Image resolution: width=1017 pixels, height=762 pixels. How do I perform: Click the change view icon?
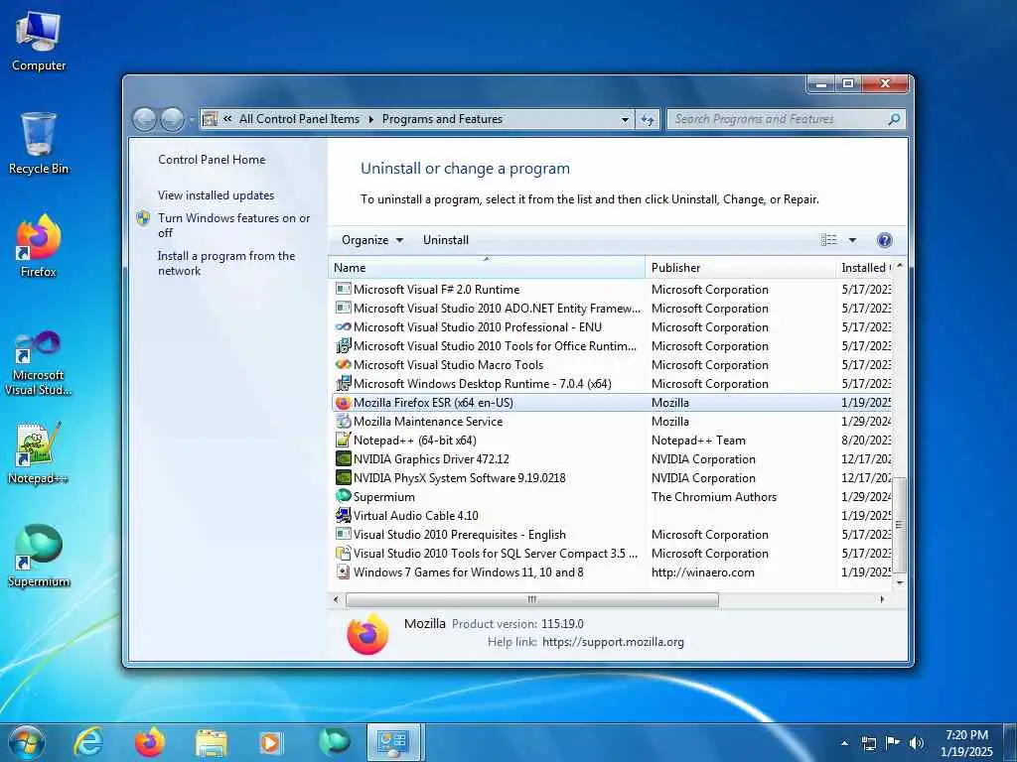(x=829, y=240)
